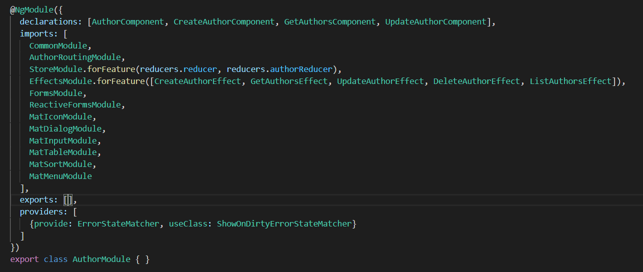This screenshot has width=643, height=272.
Task: Place cursor on CommonModule
Action: 58,45
